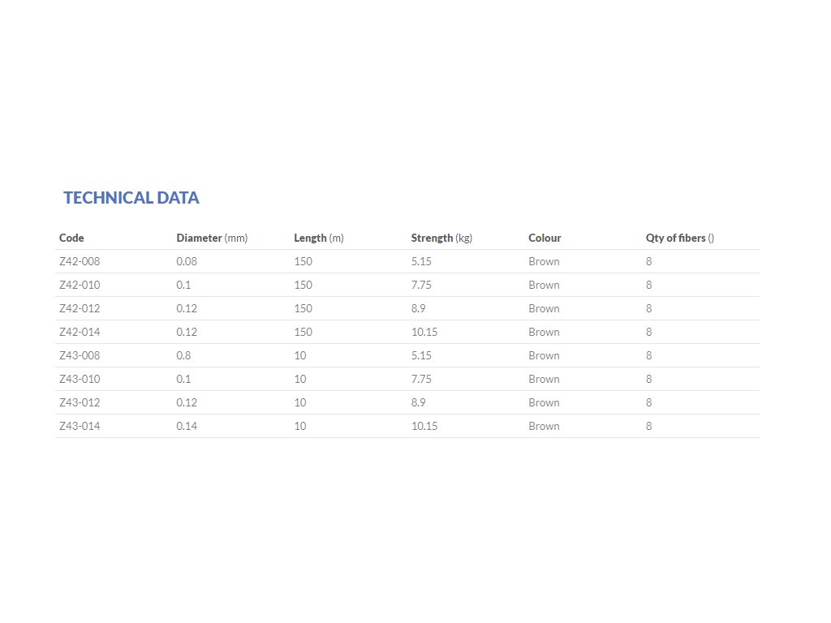The image size is (831, 623).
Task: Select product code Z42-010
Action: pos(80,286)
